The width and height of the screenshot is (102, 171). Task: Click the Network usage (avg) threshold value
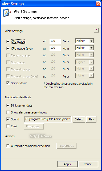click(53, 75)
